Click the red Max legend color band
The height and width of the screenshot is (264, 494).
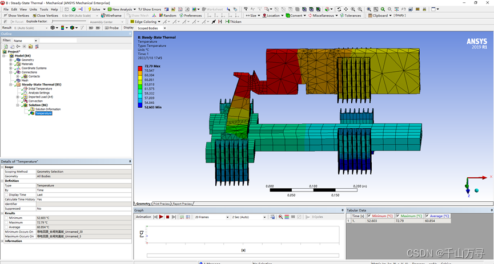140,68
